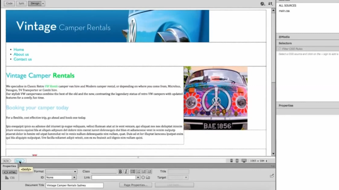Click the preview in browser globe icon

pos(262,4)
